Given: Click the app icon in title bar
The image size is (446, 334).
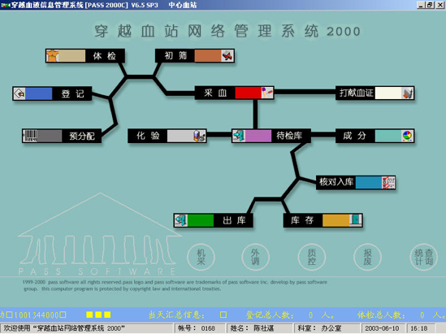Looking at the screenshot, I should pyautogui.click(x=6, y=5).
